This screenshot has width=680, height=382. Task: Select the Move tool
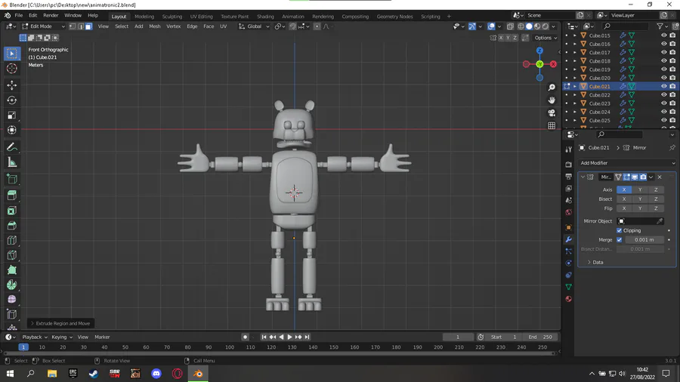tap(11, 85)
